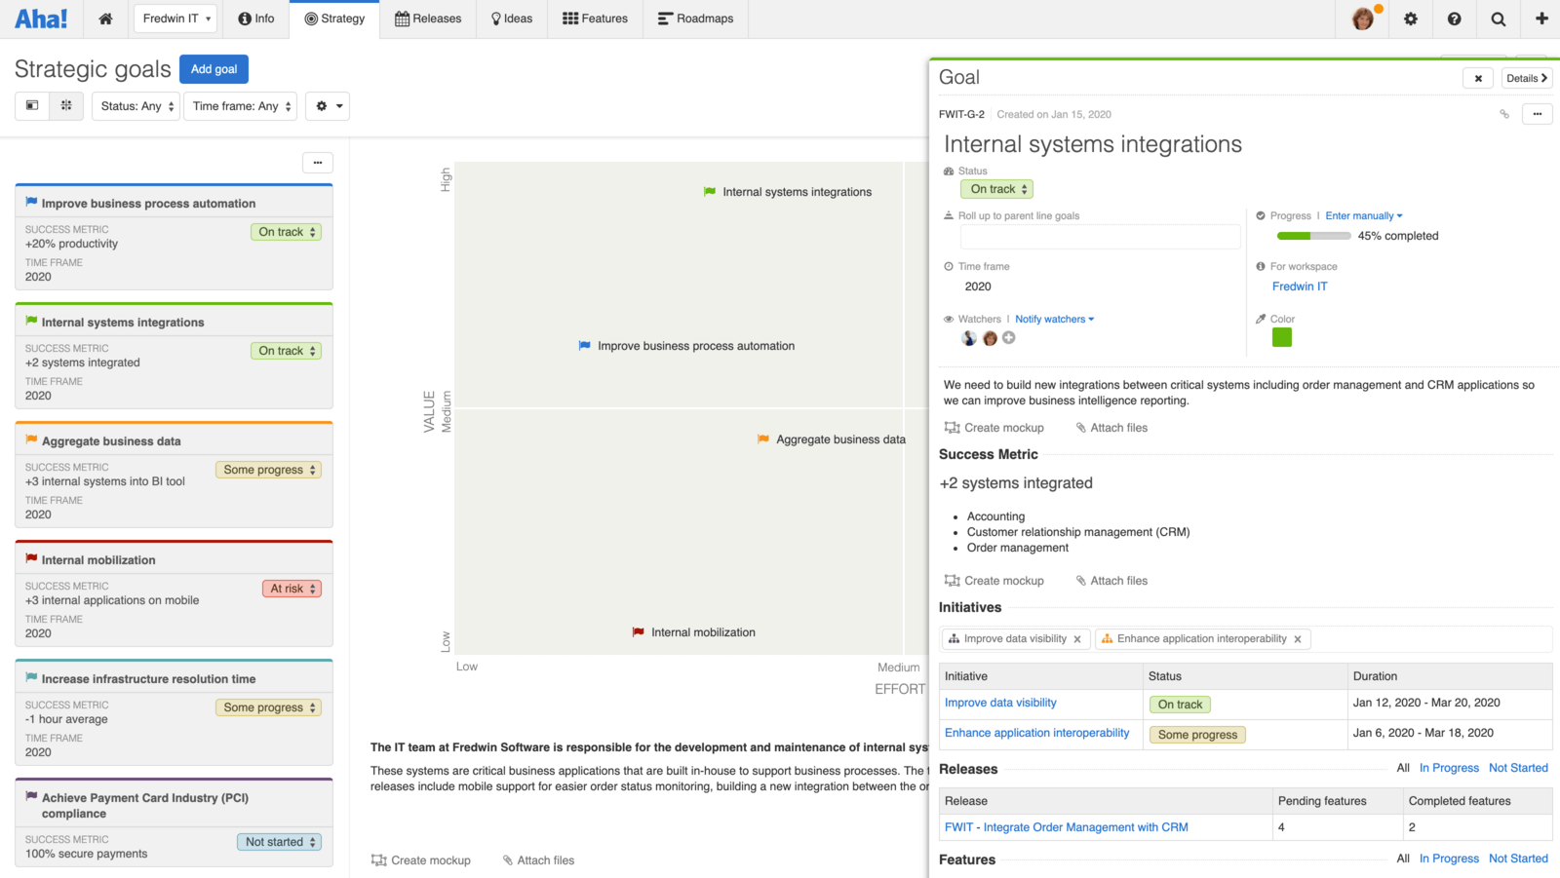Change status of Improve business process automation
1560x878 pixels.
tap(287, 232)
